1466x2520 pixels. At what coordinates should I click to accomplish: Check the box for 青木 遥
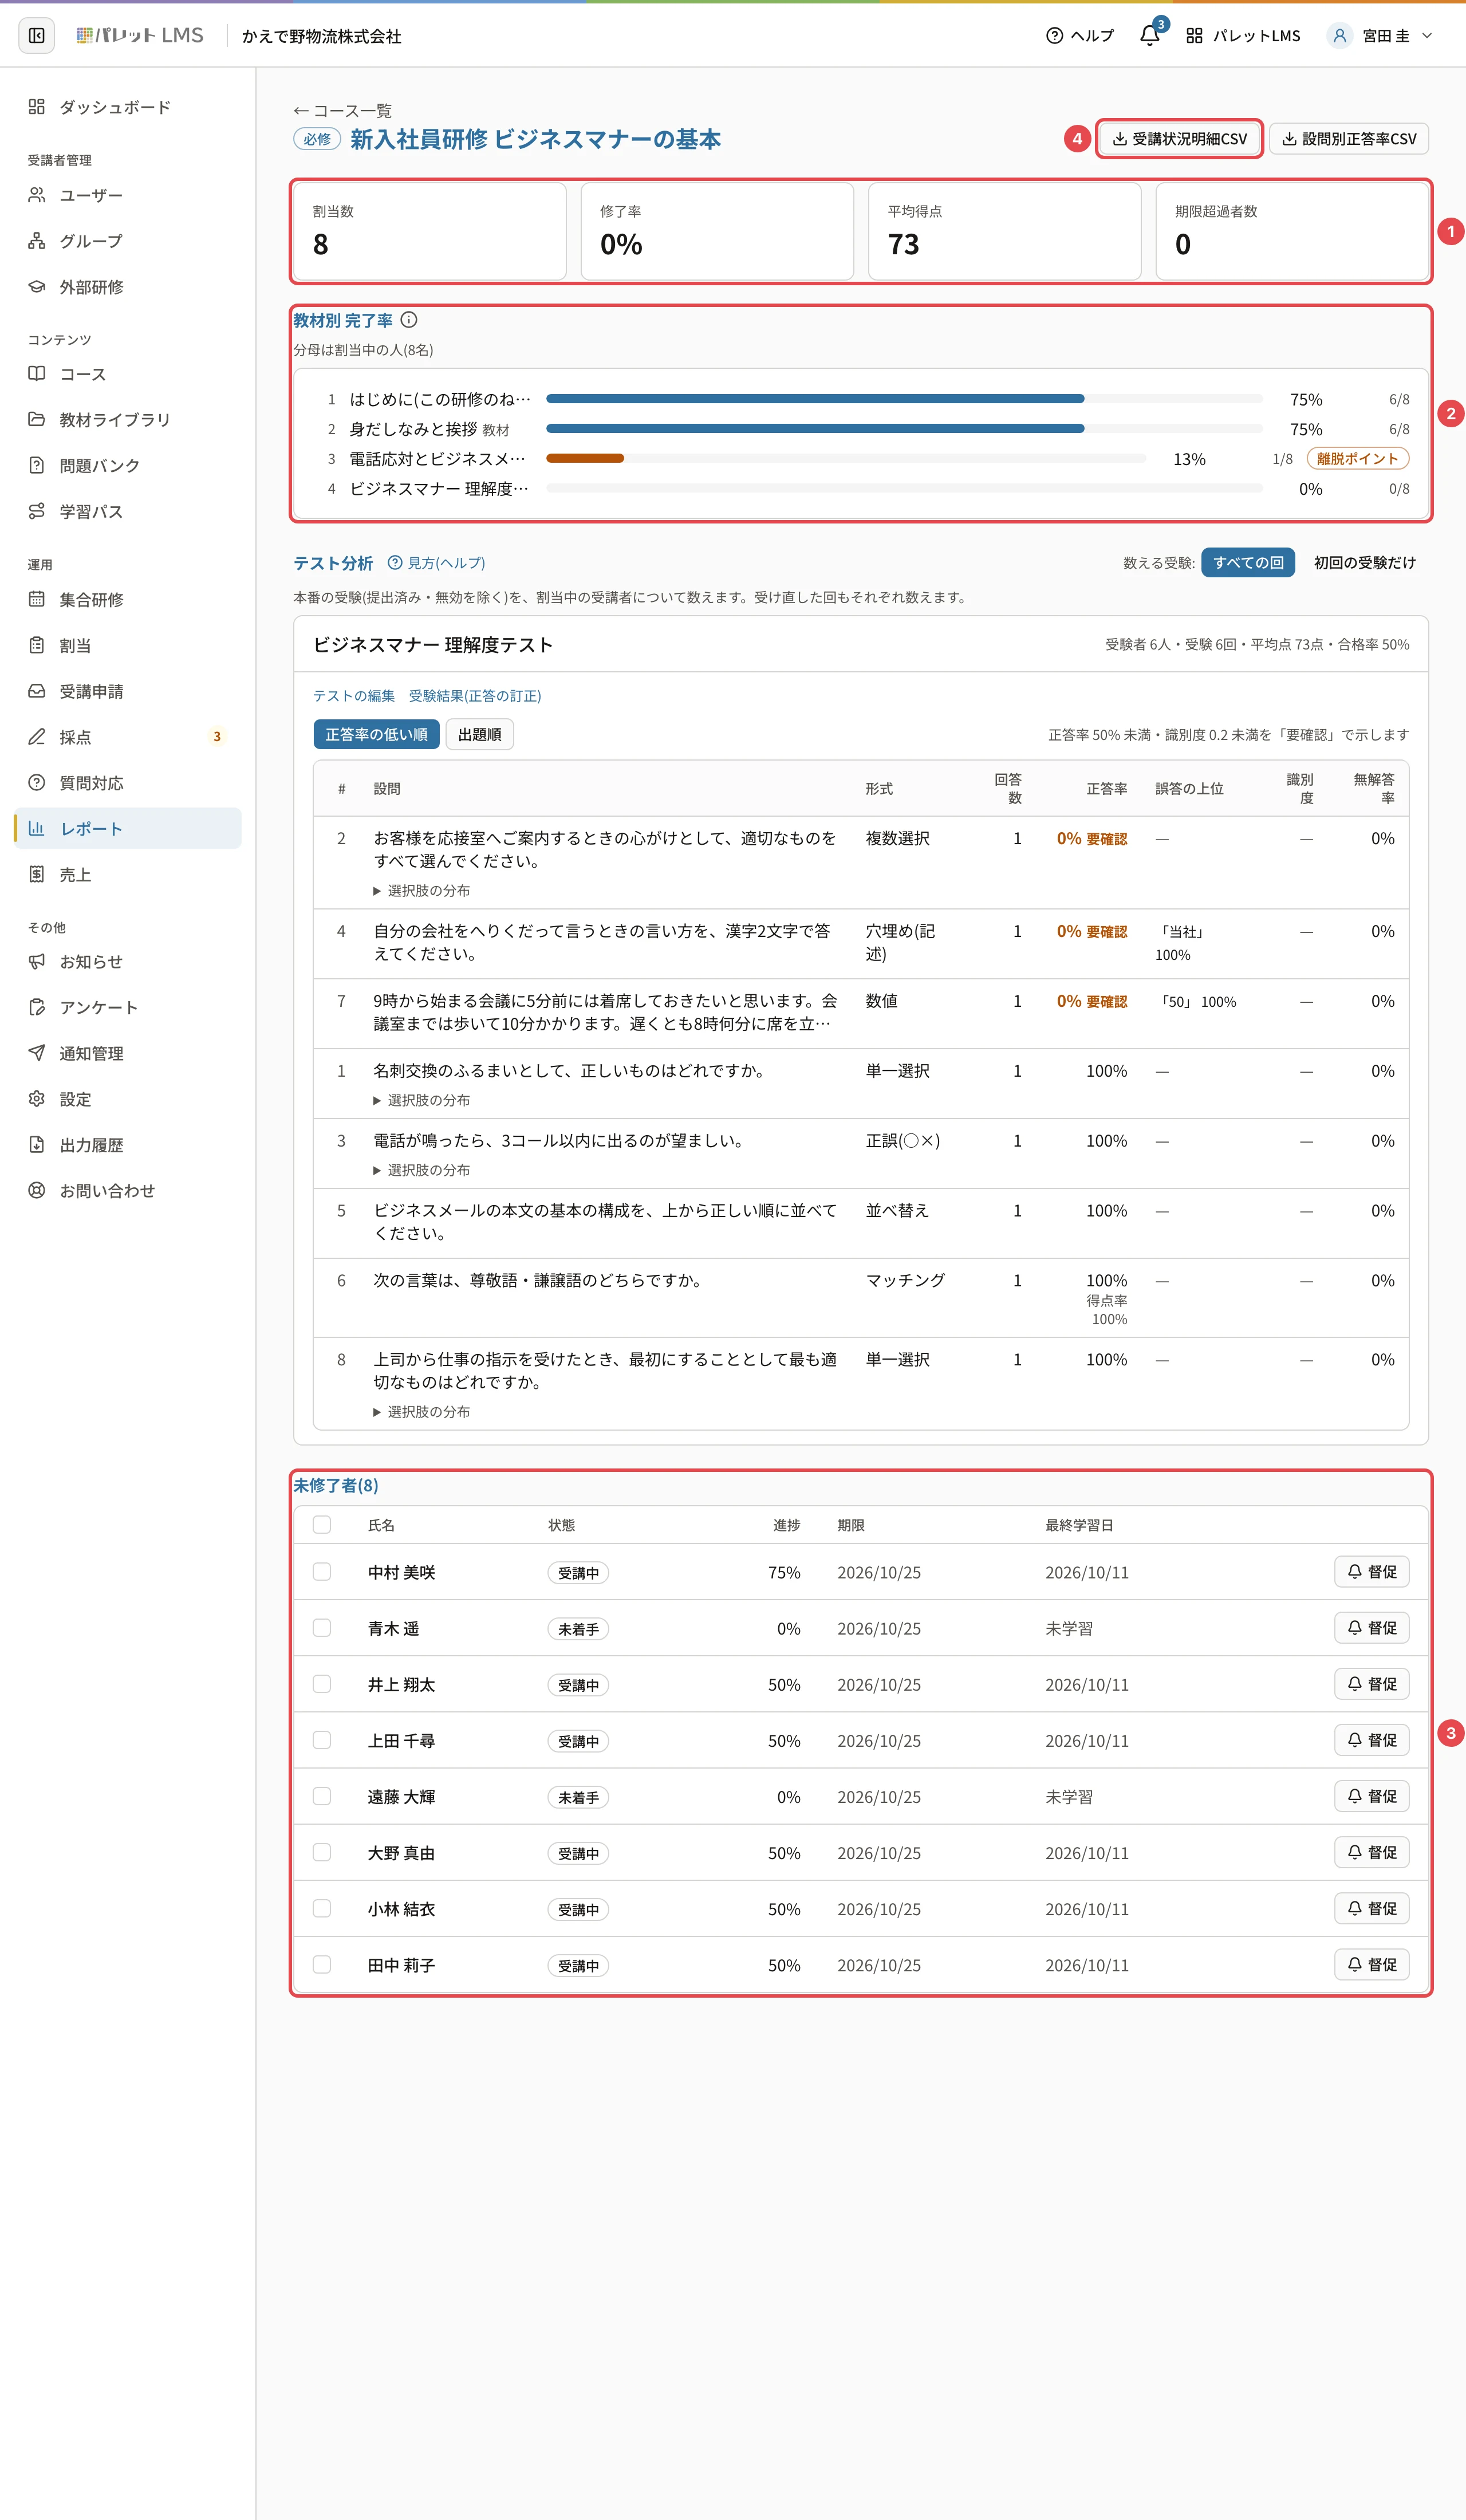tap(322, 1628)
